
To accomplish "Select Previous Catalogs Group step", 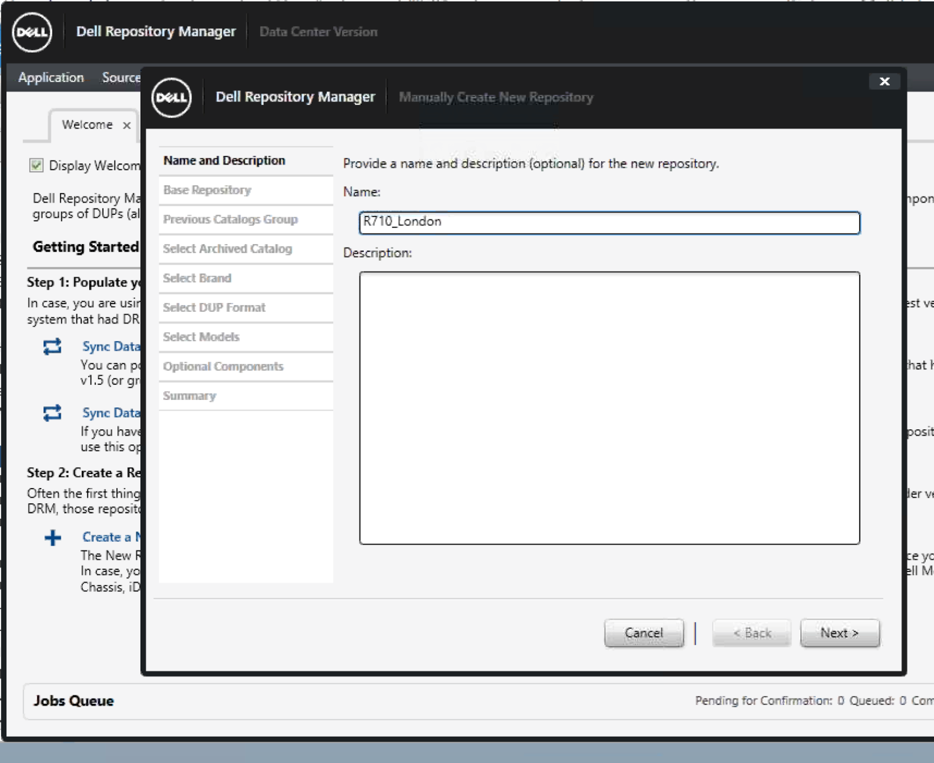I will coord(246,220).
